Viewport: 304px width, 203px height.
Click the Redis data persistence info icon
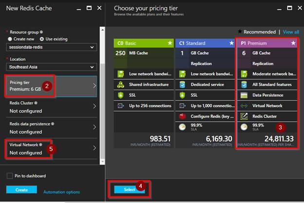coord(53,124)
